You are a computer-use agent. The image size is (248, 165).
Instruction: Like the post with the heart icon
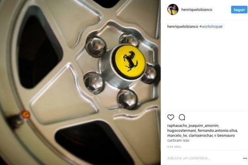coord(171,117)
